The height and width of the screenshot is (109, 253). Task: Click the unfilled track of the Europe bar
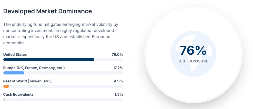pos(74,73)
